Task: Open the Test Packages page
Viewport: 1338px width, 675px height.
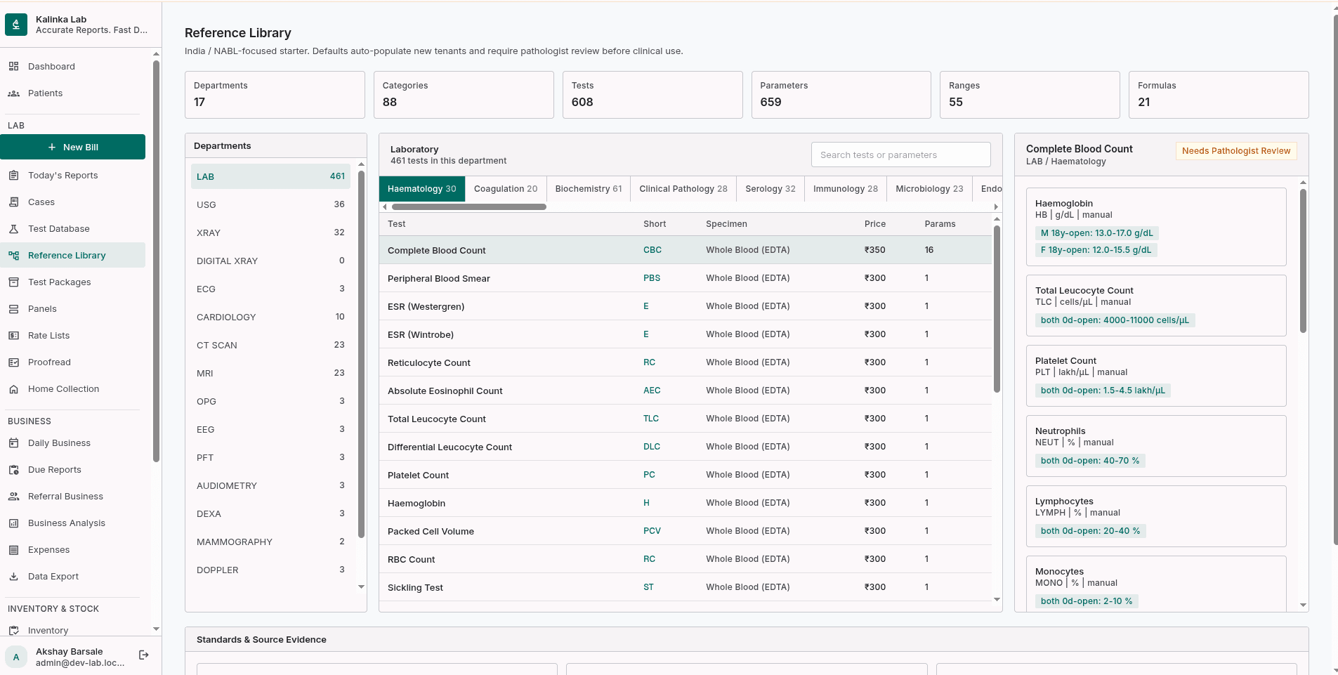Action: pyautogui.click(x=73, y=282)
